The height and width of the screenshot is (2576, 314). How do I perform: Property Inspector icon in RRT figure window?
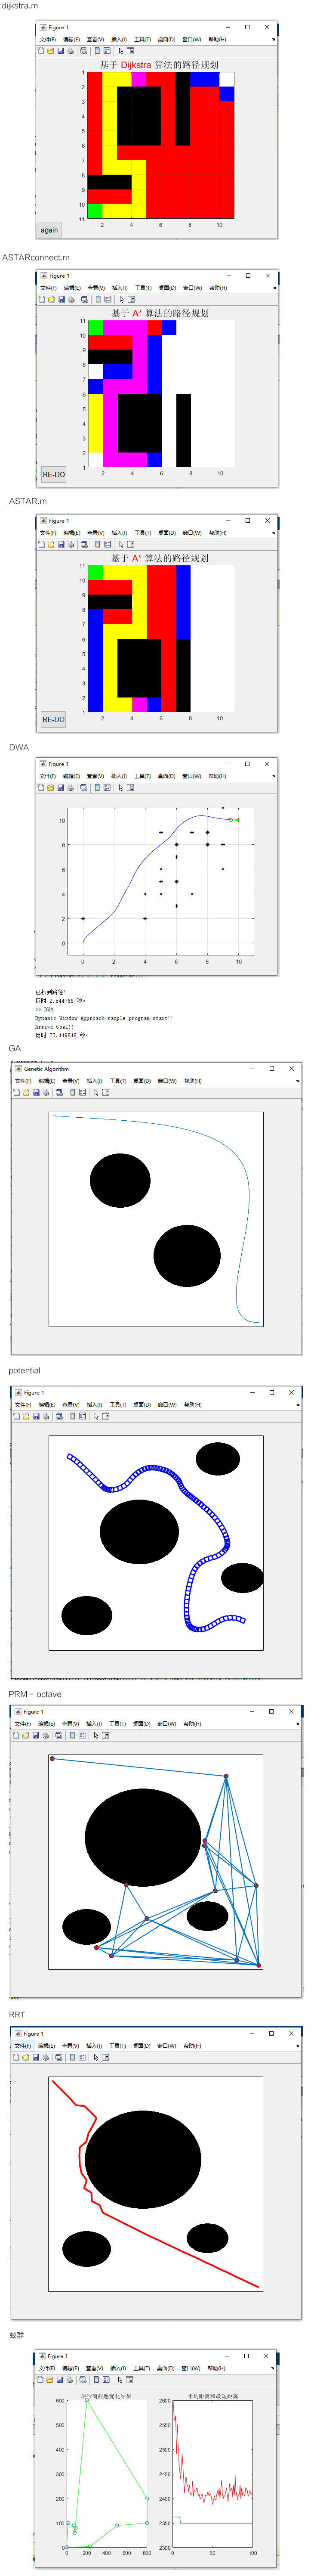(x=105, y=2057)
